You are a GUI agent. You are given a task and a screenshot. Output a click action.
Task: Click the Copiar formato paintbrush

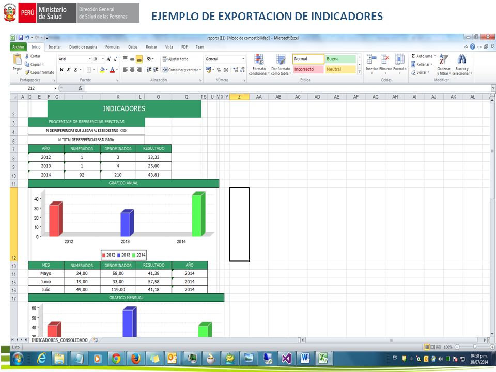pyautogui.click(x=27, y=72)
